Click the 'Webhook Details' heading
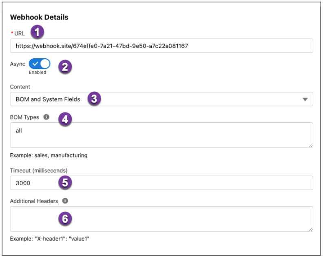 pos(39,17)
